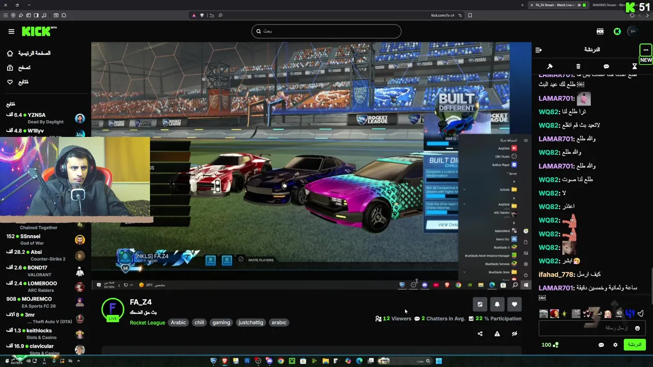
Task: Select the Arabic tag
Action: [x=179, y=323]
